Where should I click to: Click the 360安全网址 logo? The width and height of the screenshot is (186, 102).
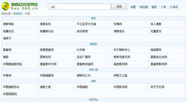pos(20,6)
